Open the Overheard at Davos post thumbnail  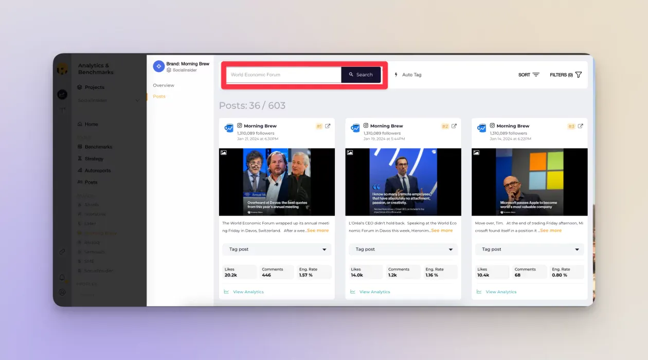(x=277, y=182)
